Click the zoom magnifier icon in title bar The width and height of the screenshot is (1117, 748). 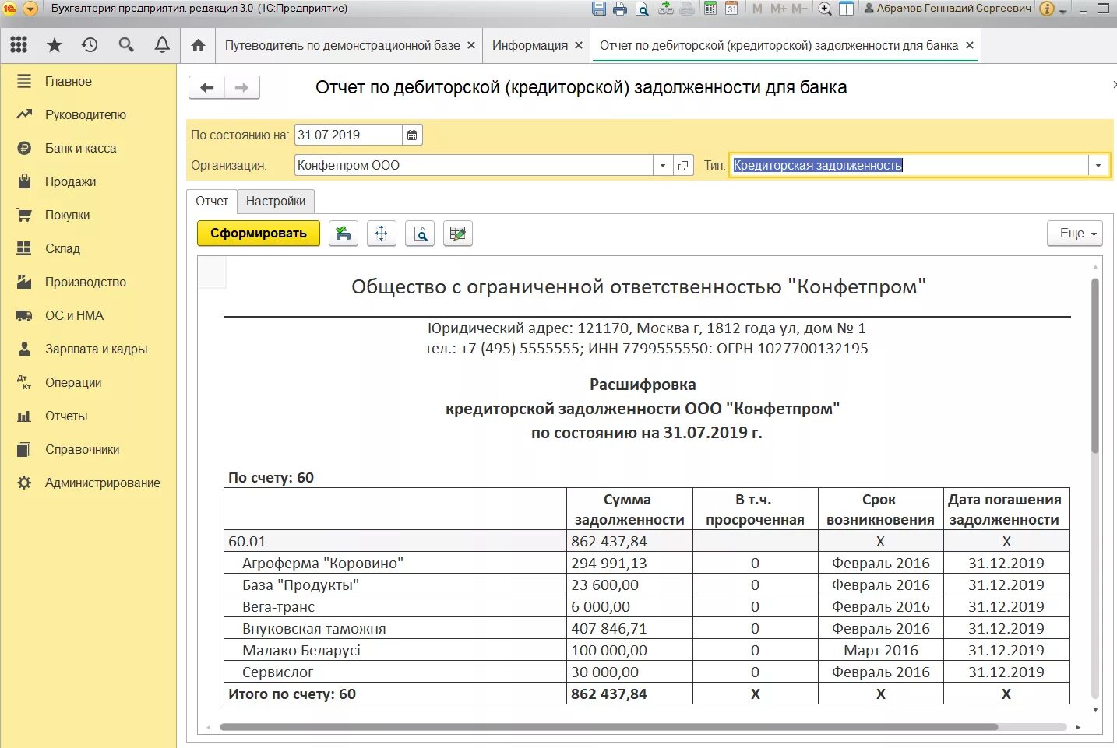[825, 9]
